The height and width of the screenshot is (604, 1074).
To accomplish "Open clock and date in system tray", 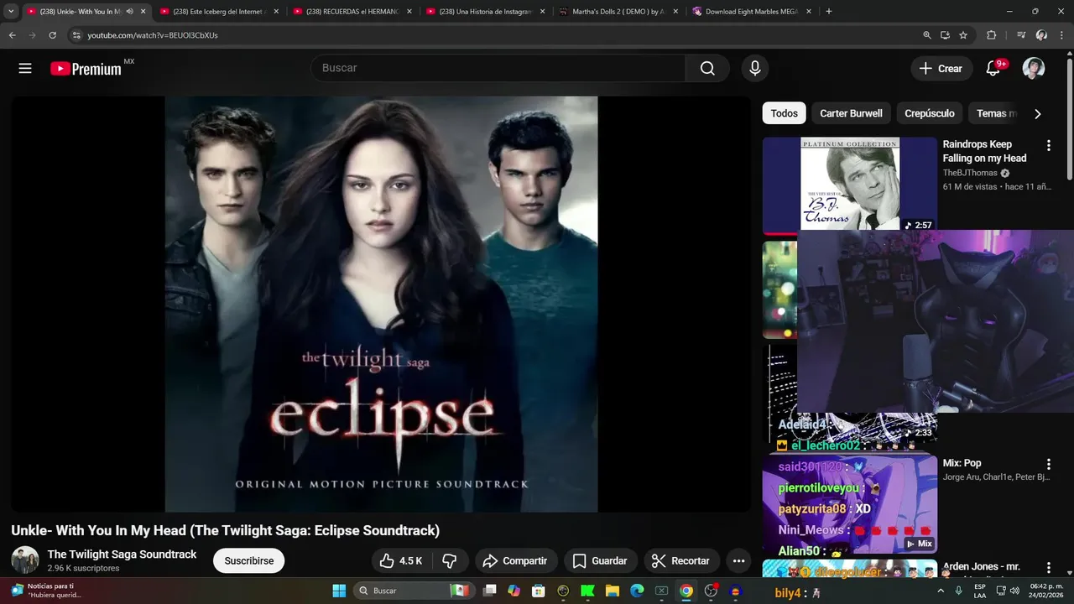I will coord(1045,591).
